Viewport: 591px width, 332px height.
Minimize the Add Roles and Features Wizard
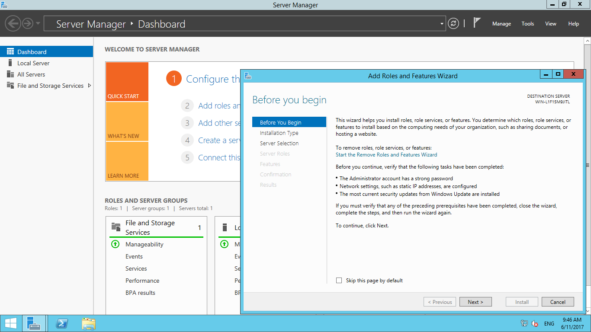[x=546, y=74]
